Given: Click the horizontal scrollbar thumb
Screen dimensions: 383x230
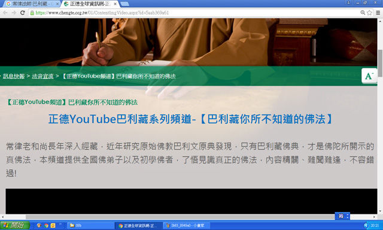Looking at the screenshot, I should [x=181, y=217].
